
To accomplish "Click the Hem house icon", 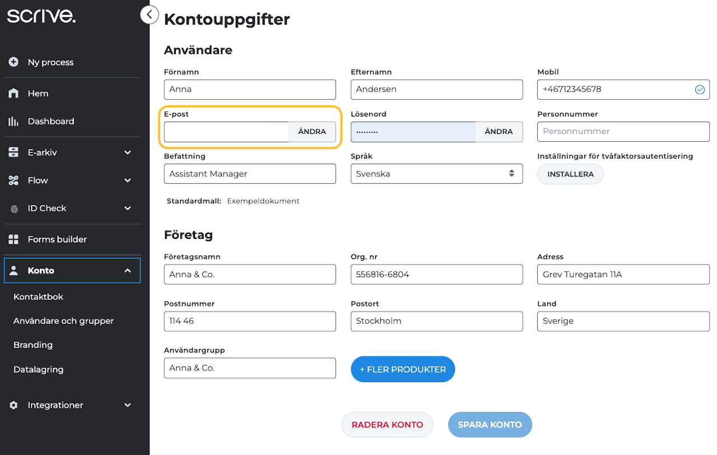I will pos(14,94).
